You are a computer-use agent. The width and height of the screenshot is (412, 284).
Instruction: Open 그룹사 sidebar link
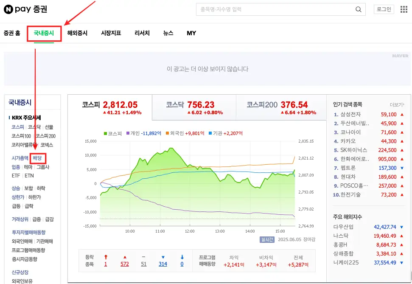pos(43,167)
